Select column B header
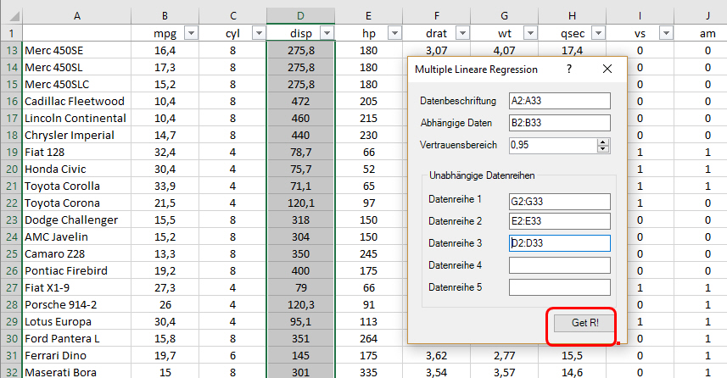This screenshot has width=727, height=378. (x=165, y=15)
